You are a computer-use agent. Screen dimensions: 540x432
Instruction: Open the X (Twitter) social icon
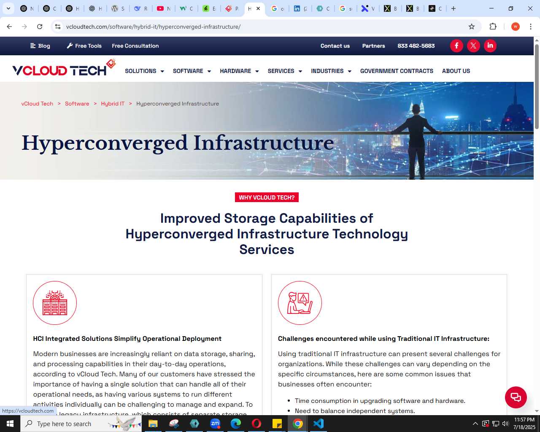[x=473, y=46]
